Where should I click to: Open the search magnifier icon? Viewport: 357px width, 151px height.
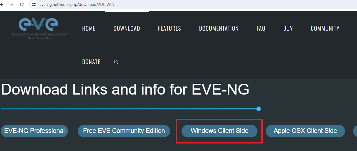(116, 62)
